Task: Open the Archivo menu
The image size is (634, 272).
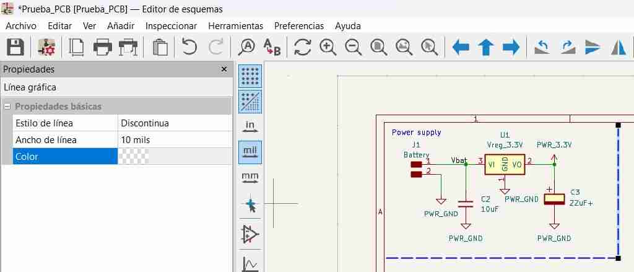Action: (x=20, y=26)
